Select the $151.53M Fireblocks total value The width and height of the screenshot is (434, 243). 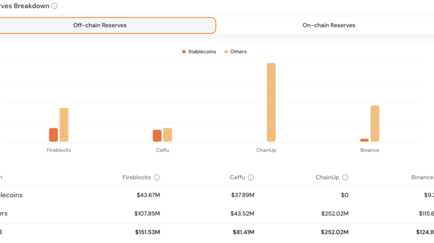pos(147,232)
